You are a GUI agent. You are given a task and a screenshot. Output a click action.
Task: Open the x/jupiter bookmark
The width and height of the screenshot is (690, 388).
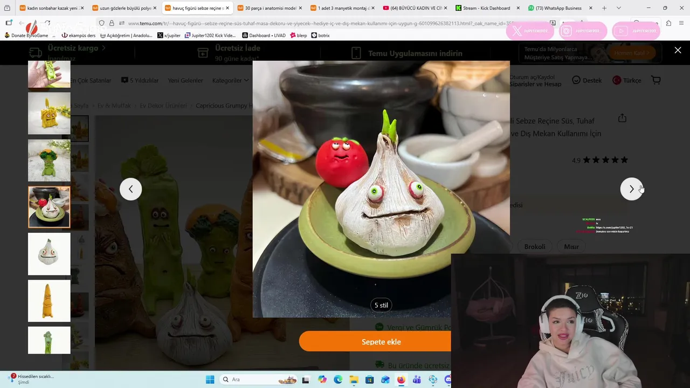click(169, 36)
